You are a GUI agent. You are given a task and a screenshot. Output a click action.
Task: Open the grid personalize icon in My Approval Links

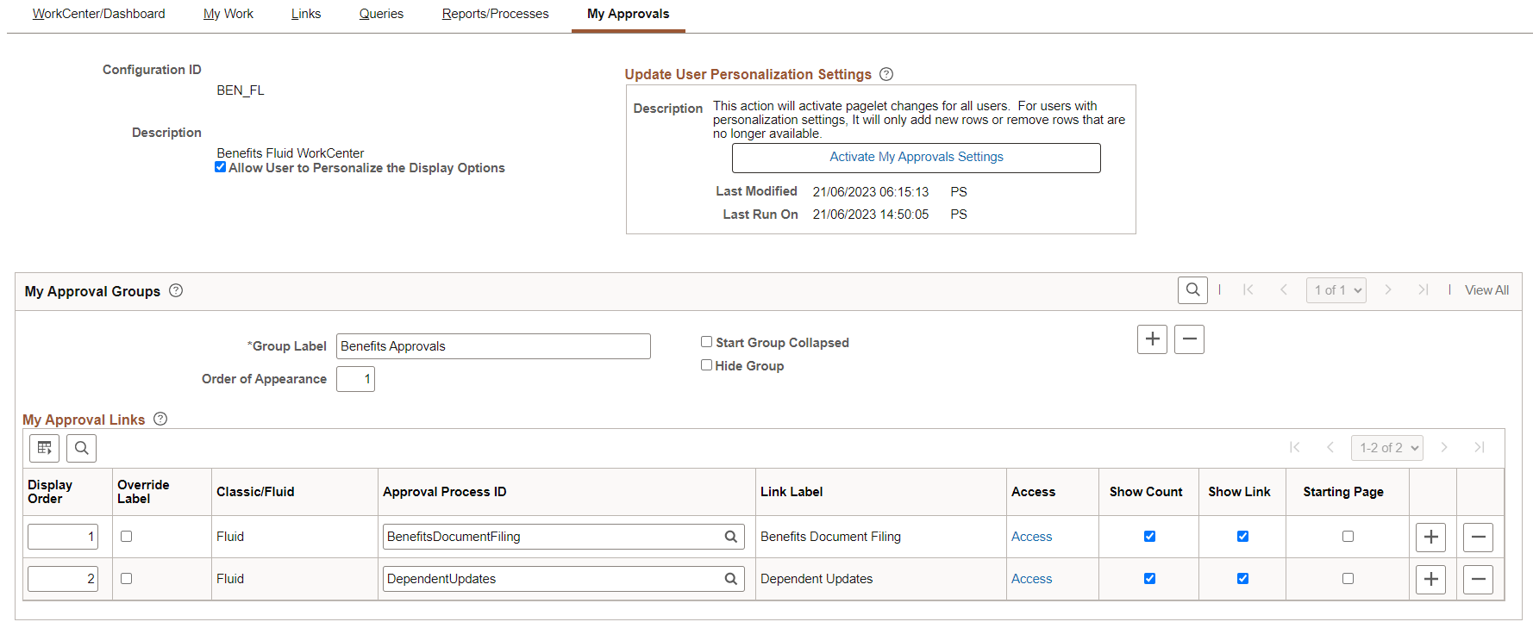(45, 448)
